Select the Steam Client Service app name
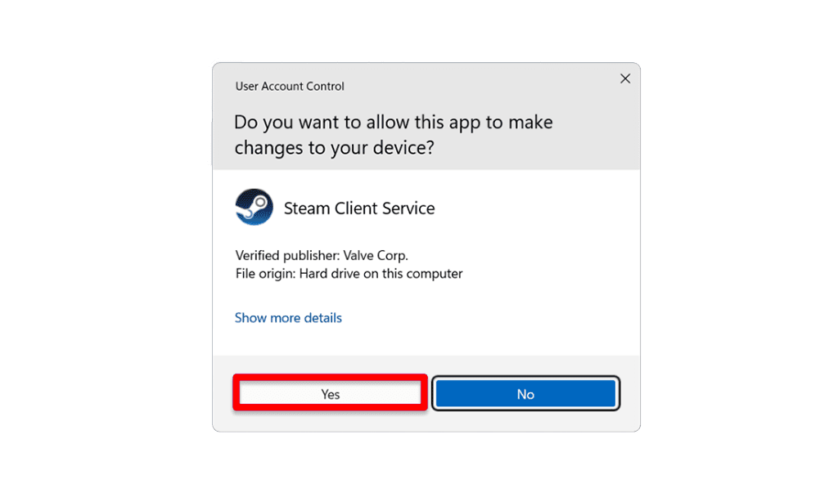Screen dimensions: 838x502 click(359, 208)
